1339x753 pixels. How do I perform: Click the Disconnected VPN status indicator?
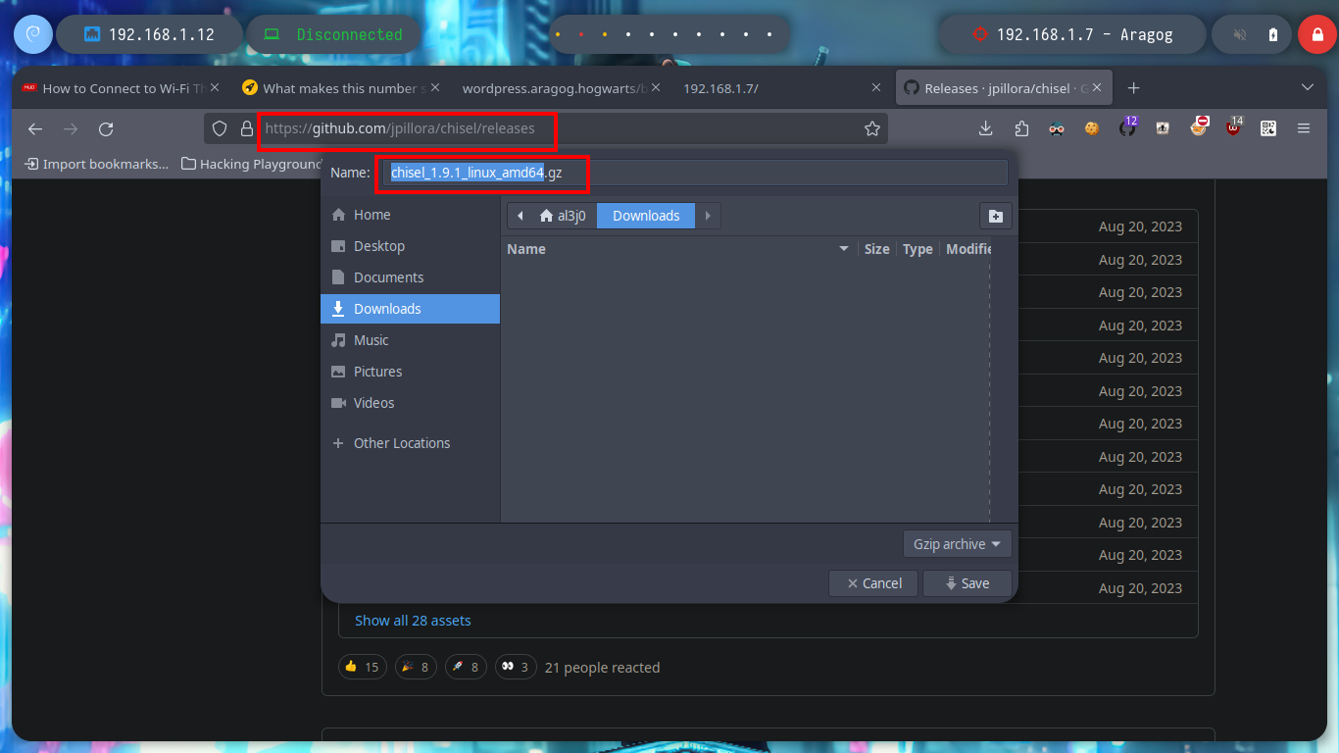click(333, 34)
